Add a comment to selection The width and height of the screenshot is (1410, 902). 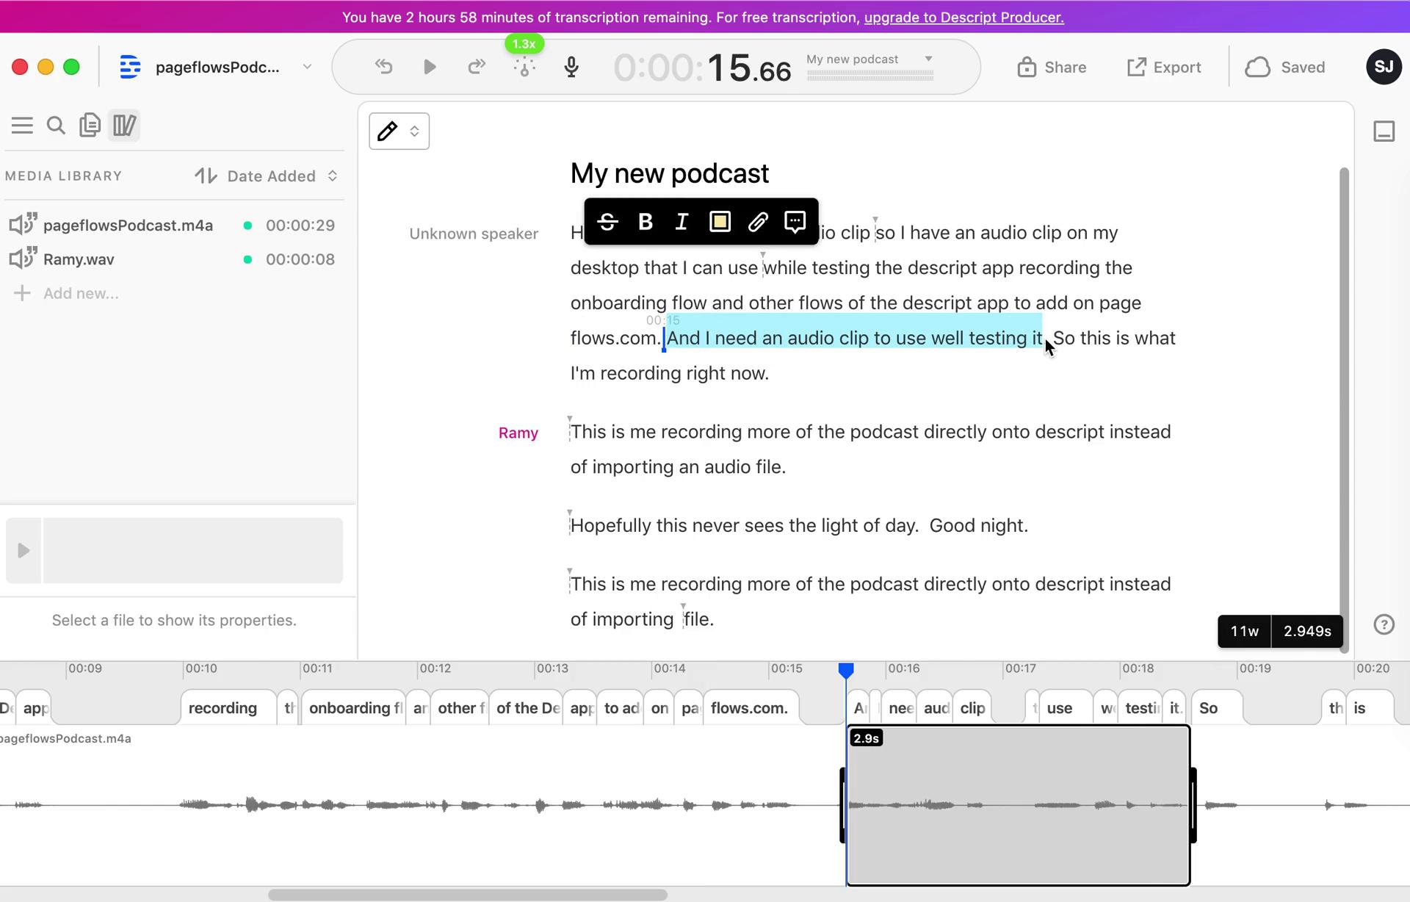(x=795, y=222)
